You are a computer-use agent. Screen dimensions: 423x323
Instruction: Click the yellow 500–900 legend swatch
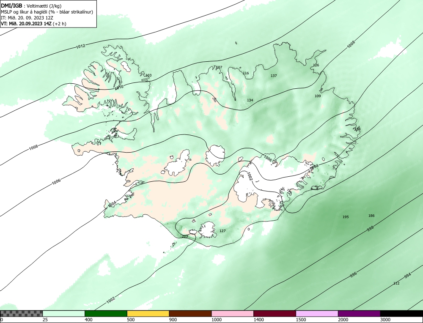[x=148, y=313]
